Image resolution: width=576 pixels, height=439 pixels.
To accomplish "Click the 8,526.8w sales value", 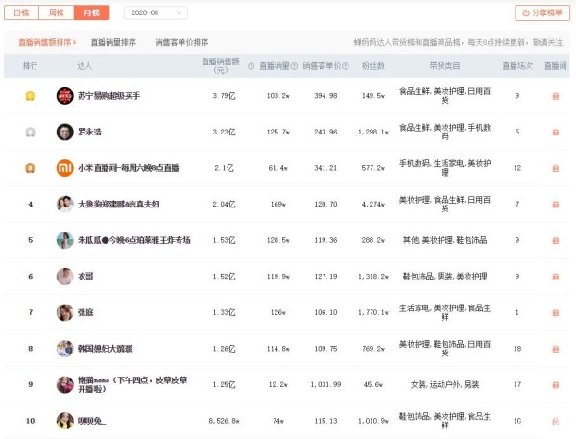I will pyautogui.click(x=224, y=421).
